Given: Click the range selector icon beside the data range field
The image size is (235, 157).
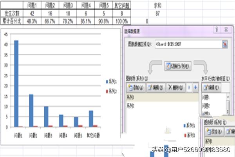Looking at the screenshot, I should (225, 44).
